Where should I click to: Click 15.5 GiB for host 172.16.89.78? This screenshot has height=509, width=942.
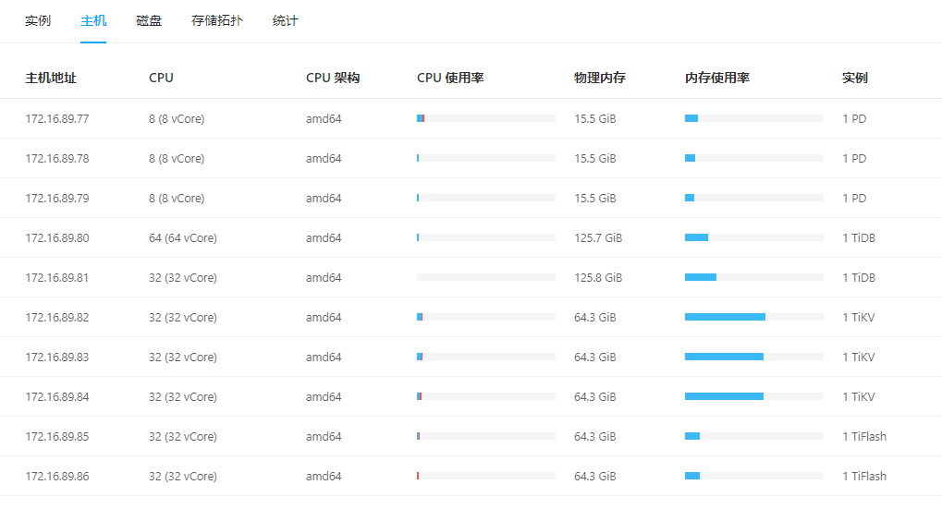(594, 159)
